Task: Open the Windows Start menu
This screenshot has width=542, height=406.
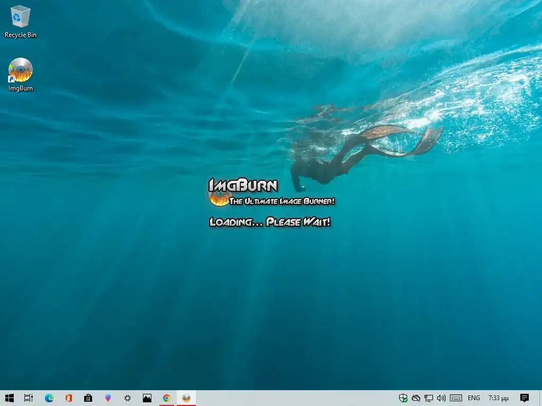Action: pos(10,398)
